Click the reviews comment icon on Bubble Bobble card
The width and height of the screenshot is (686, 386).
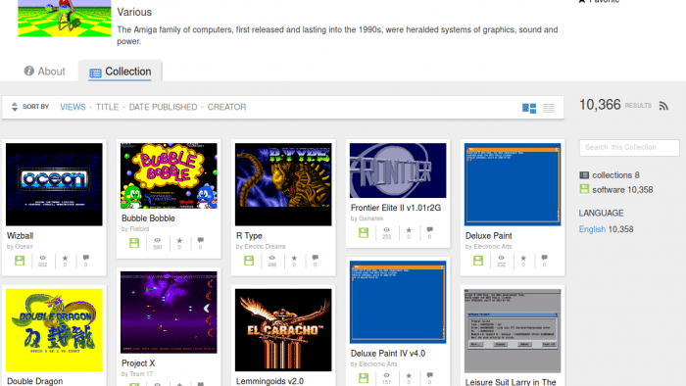(x=200, y=240)
